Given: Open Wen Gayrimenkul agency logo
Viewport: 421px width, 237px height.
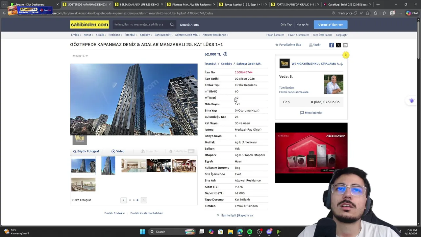Looking at the screenshot, I should coord(285,64).
